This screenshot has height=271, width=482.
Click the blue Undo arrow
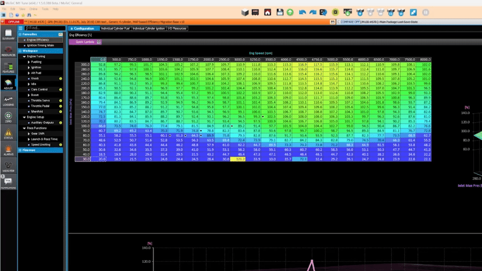click(302, 12)
